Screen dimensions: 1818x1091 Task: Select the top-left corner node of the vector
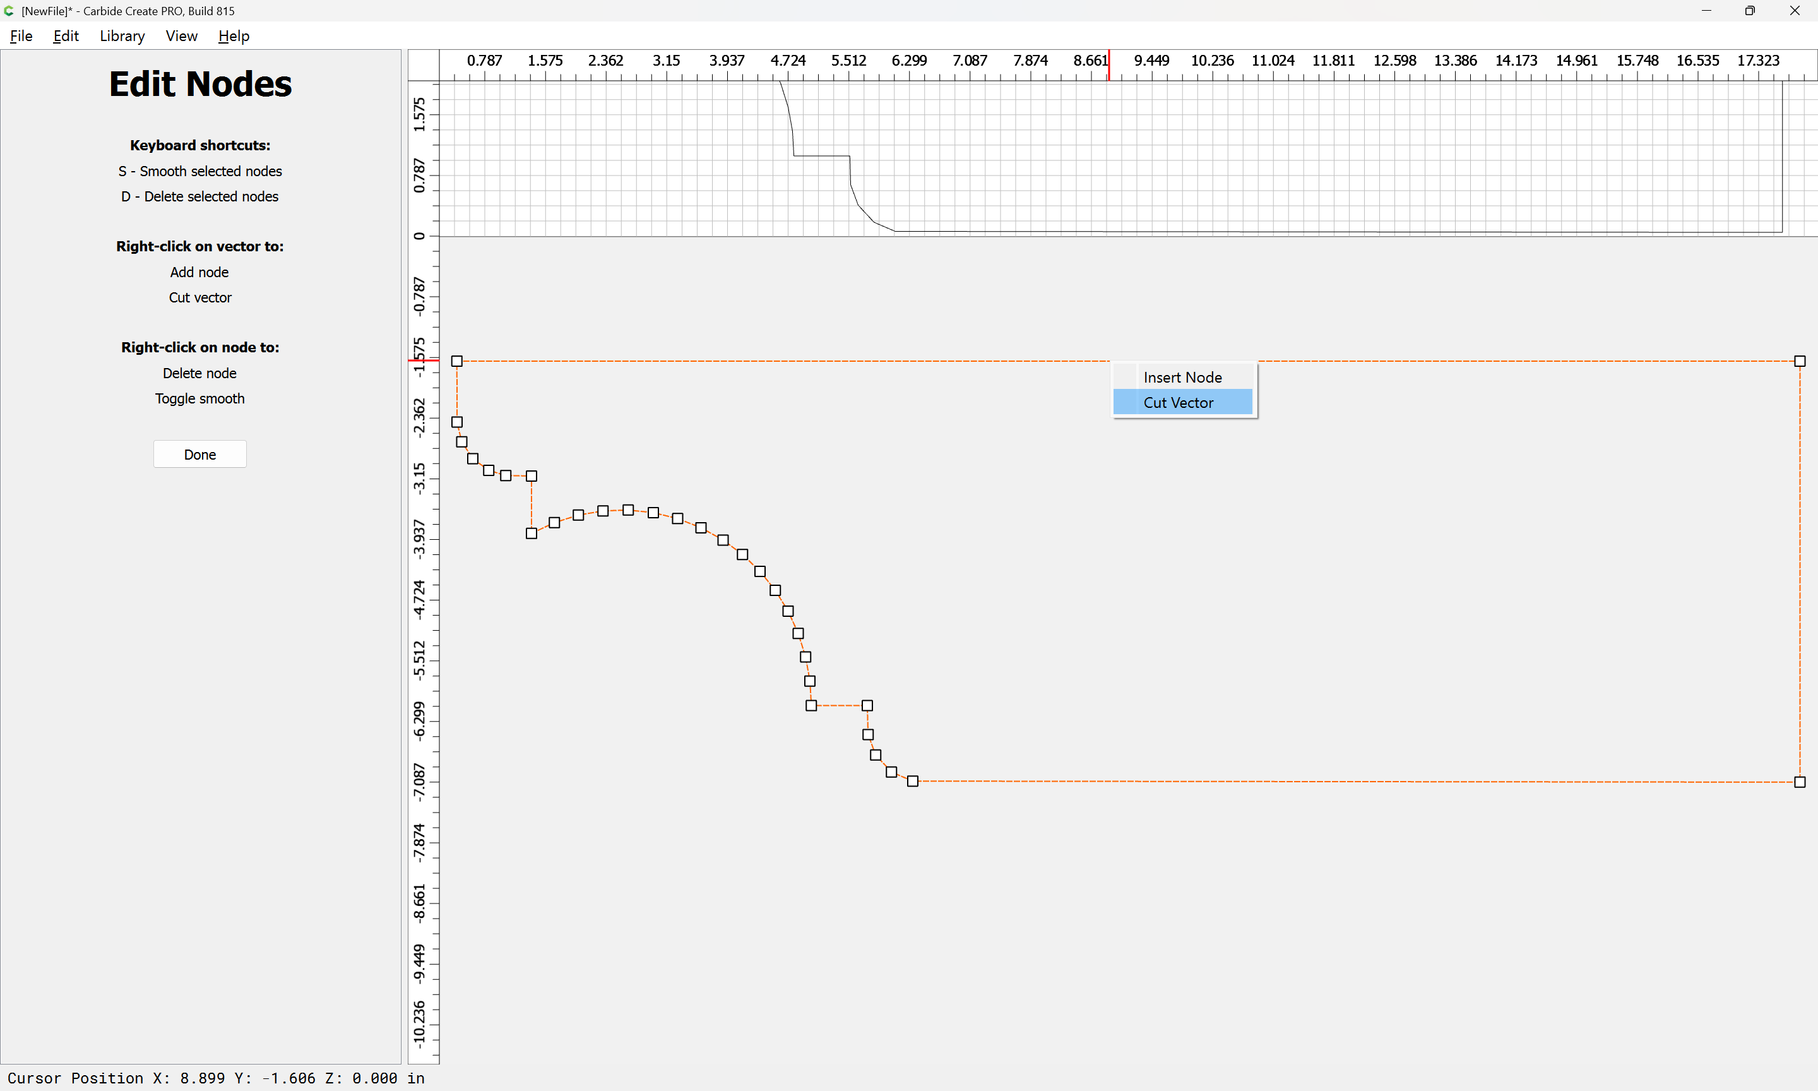tap(457, 361)
